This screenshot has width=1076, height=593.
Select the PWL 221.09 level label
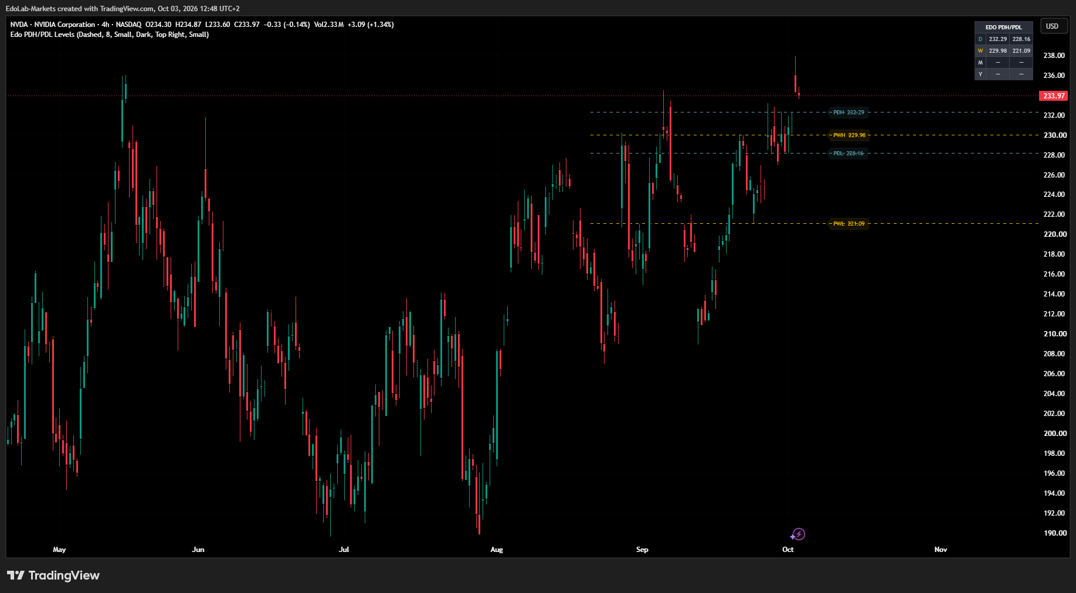[x=848, y=224]
